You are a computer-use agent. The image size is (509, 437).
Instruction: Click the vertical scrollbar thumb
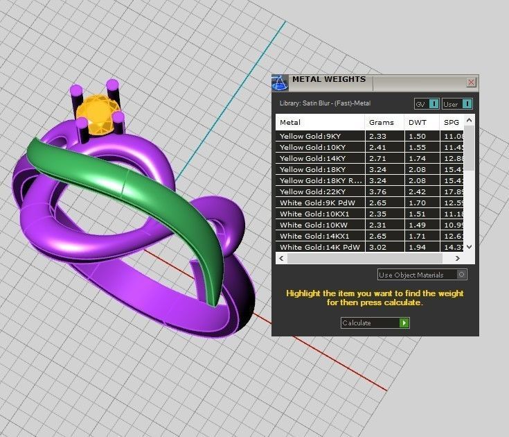coord(469,148)
